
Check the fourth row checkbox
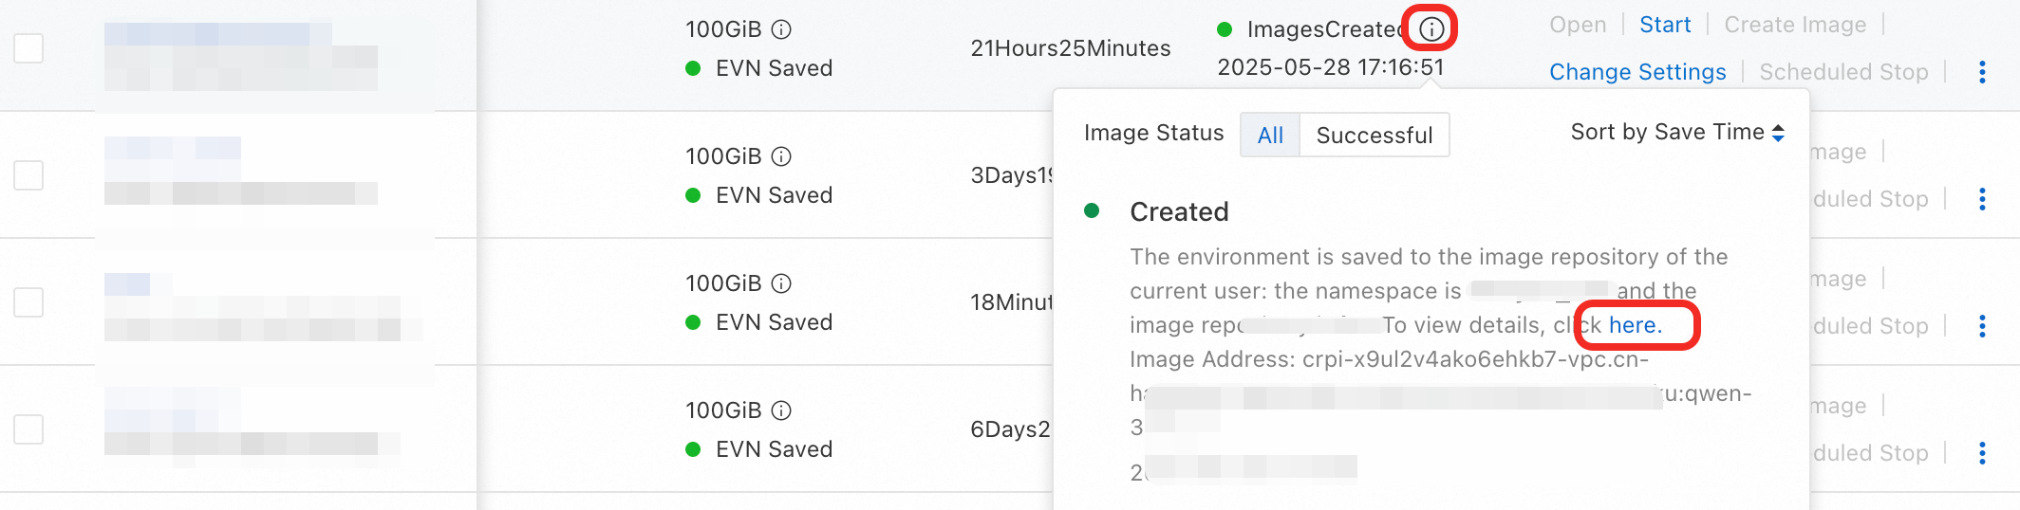click(28, 429)
